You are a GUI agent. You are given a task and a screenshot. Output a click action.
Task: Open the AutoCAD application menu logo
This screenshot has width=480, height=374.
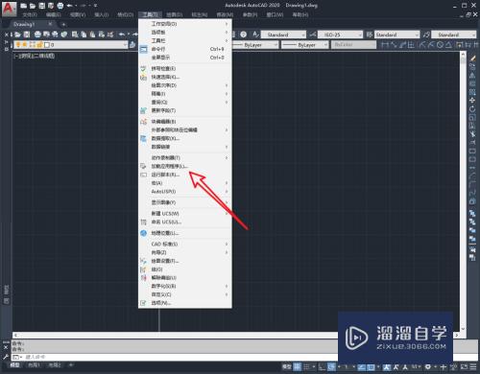pyautogui.click(x=9, y=9)
